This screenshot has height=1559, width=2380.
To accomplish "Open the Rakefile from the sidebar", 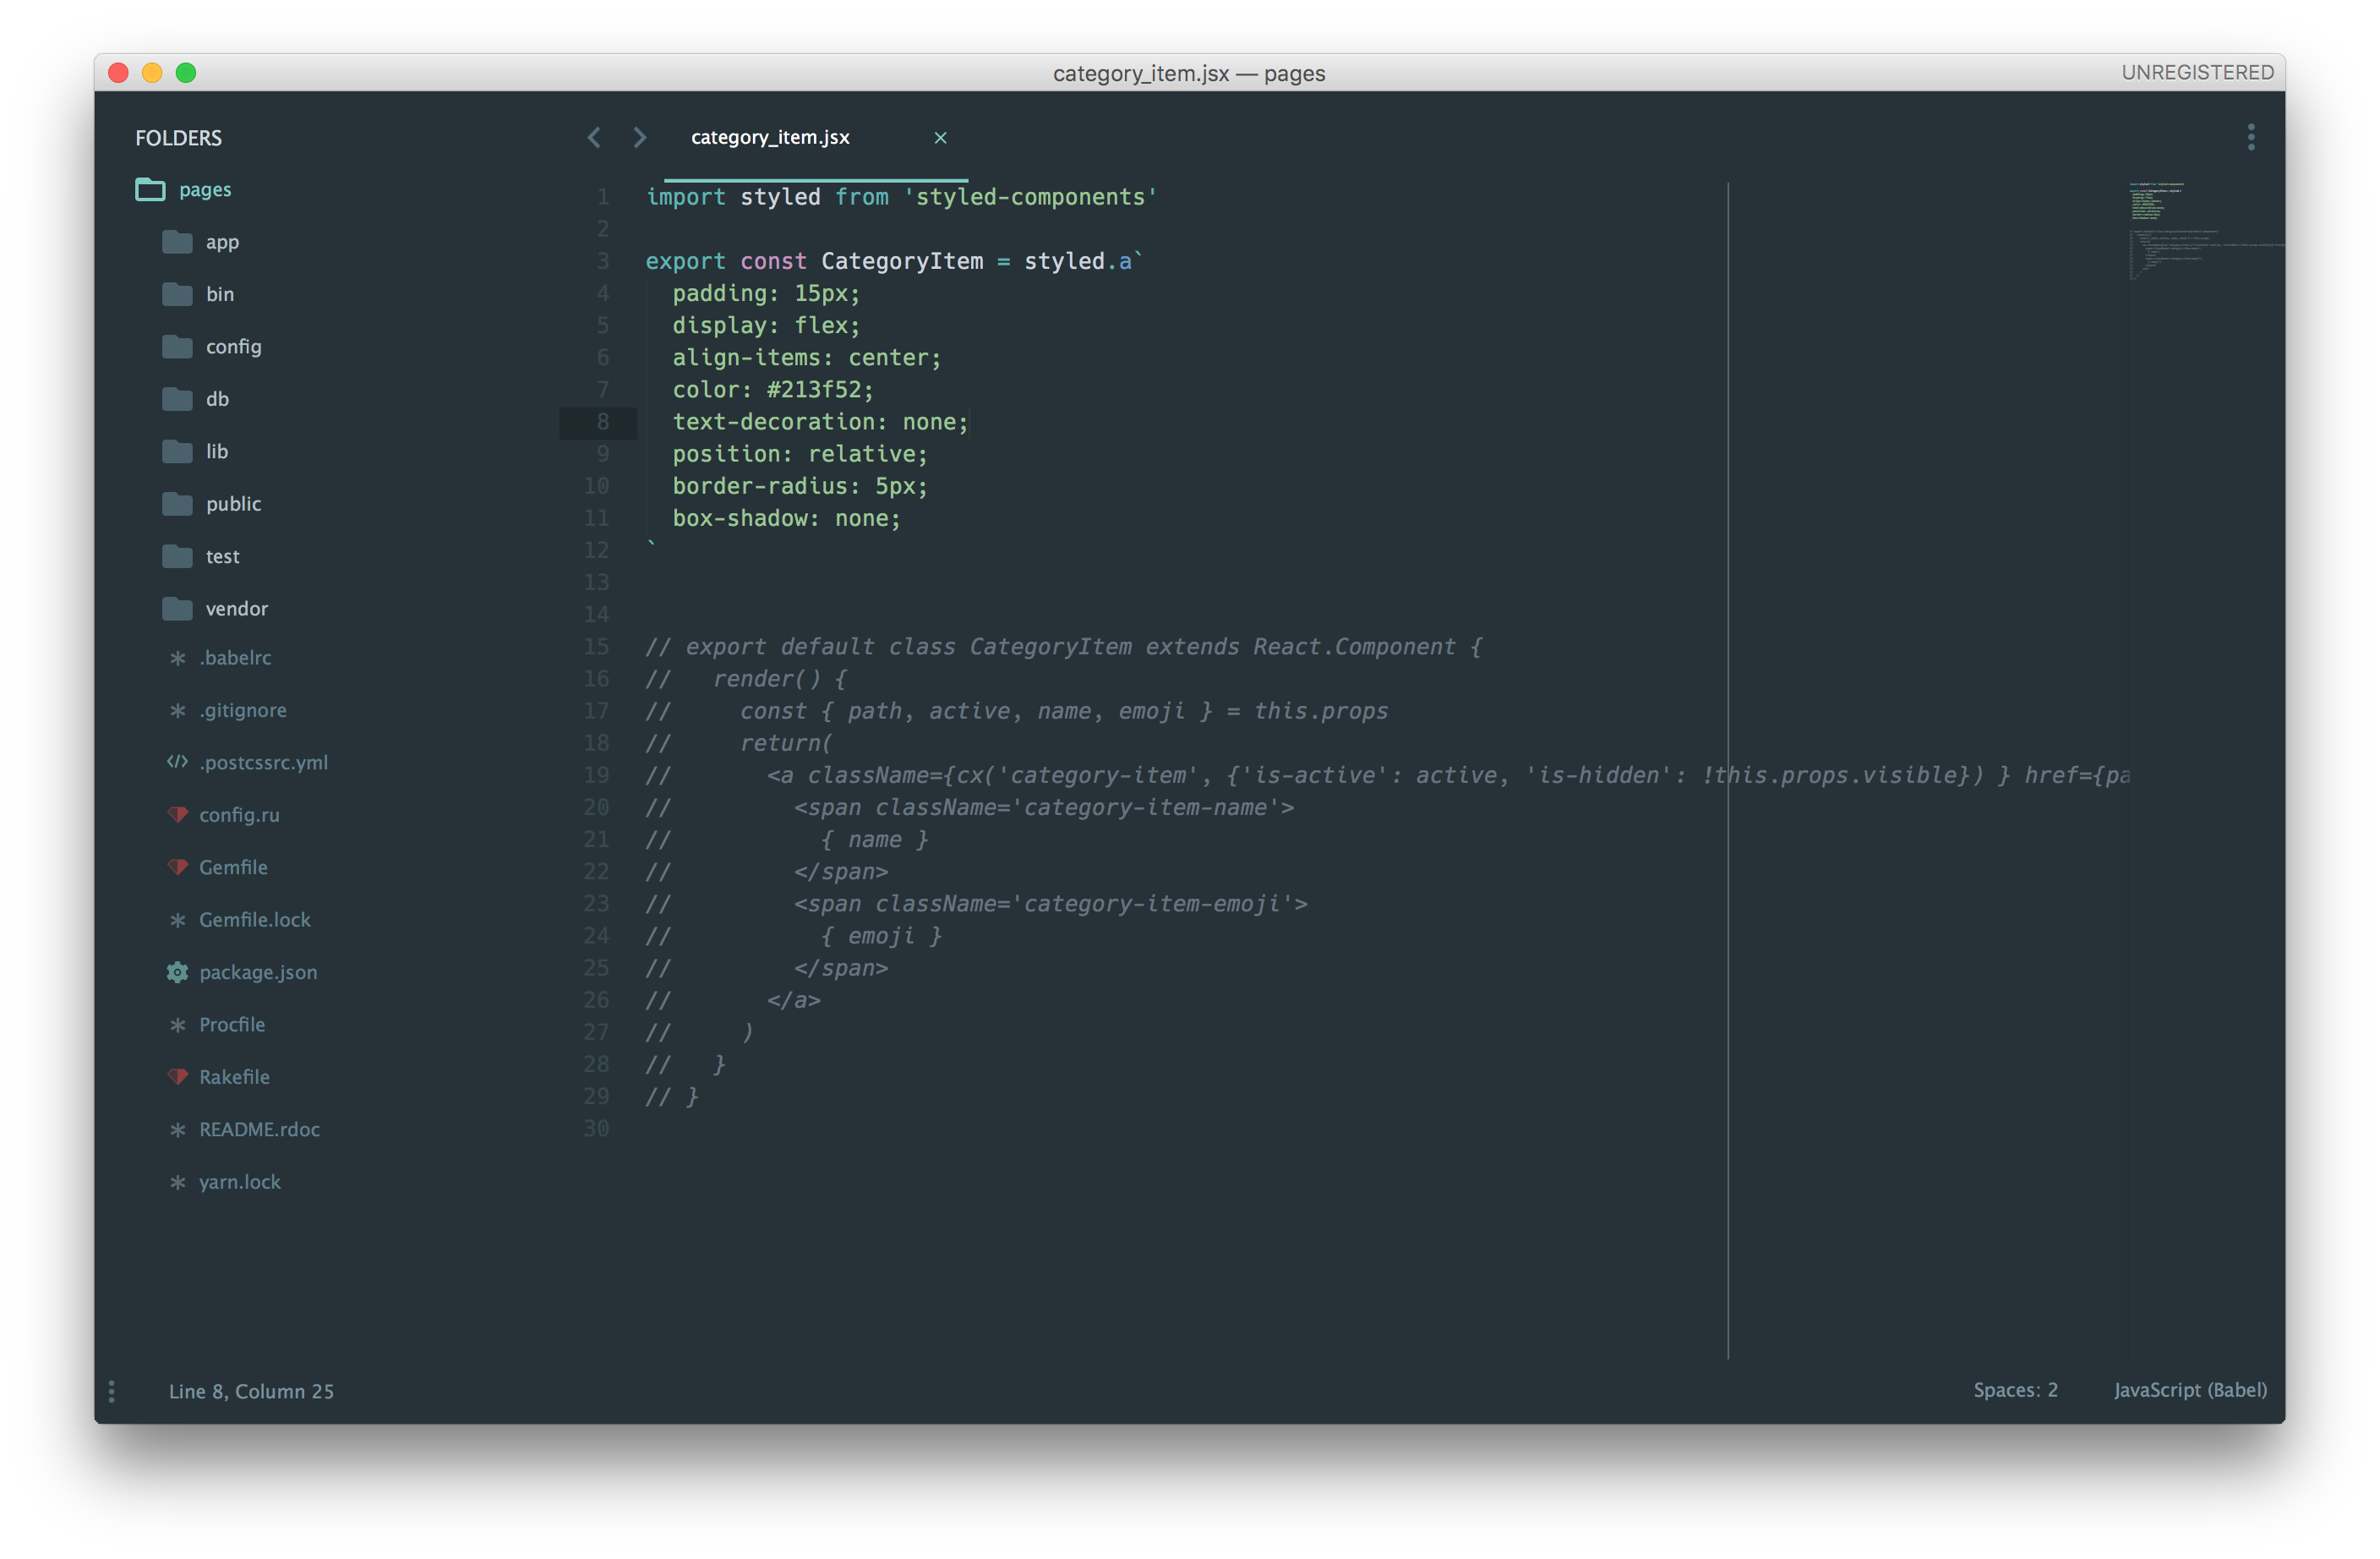I will coord(235,1077).
